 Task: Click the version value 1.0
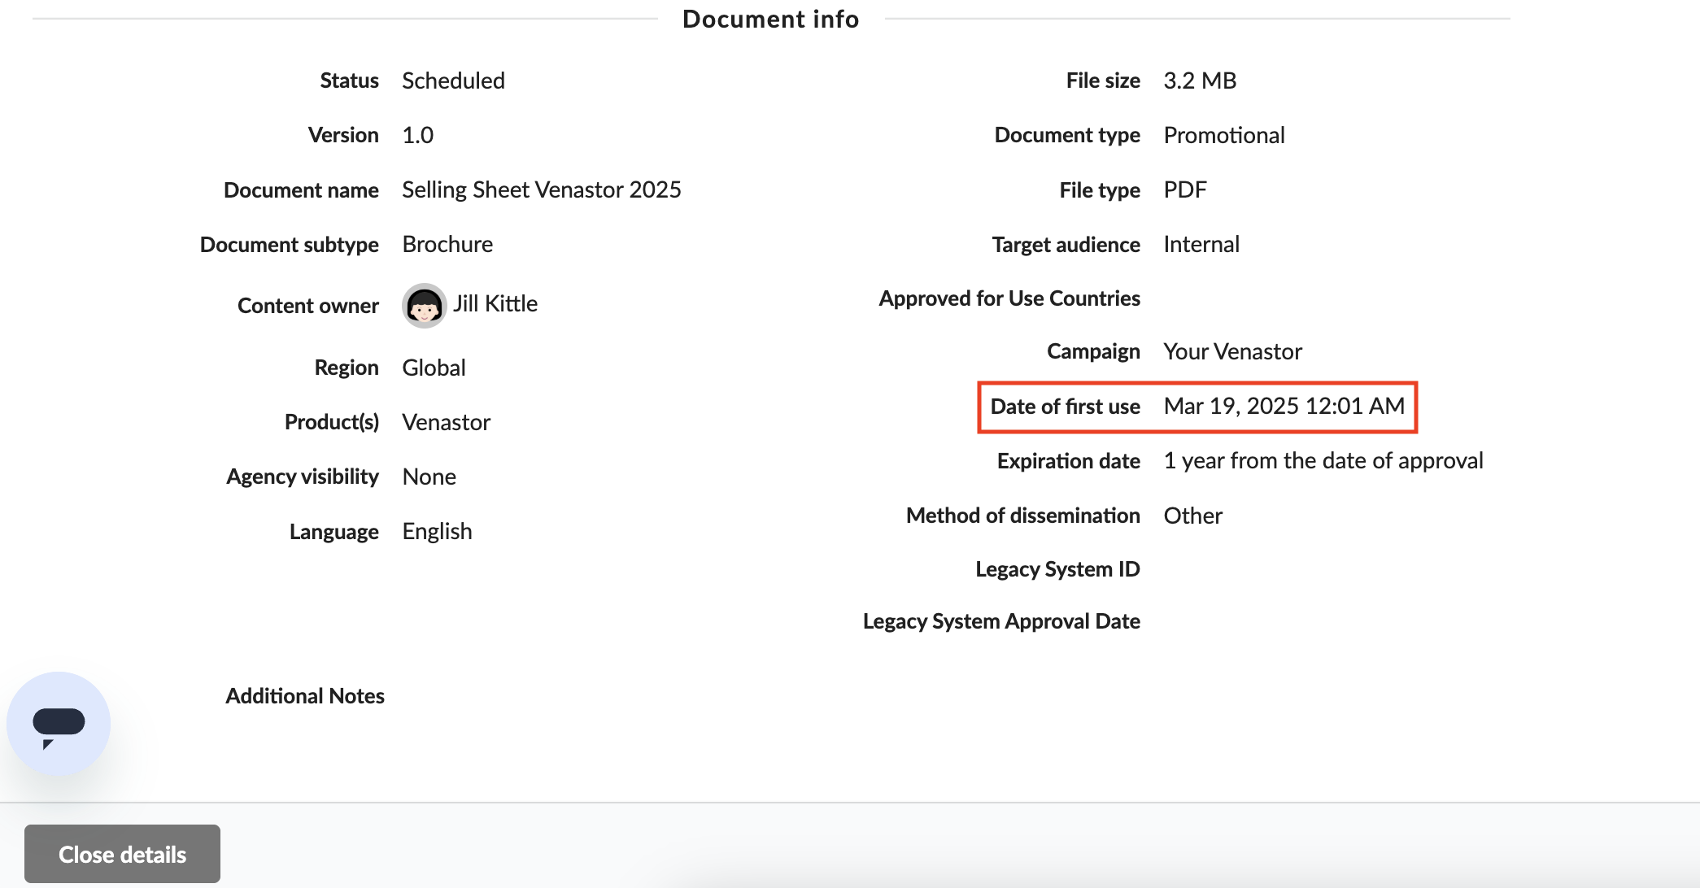click(417, 135)
